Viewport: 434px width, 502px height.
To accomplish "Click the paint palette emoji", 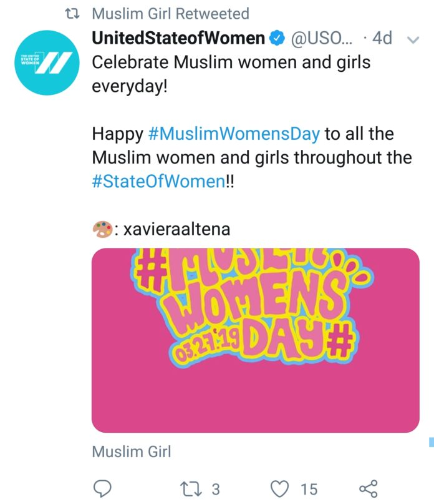I will click(102, 229).
